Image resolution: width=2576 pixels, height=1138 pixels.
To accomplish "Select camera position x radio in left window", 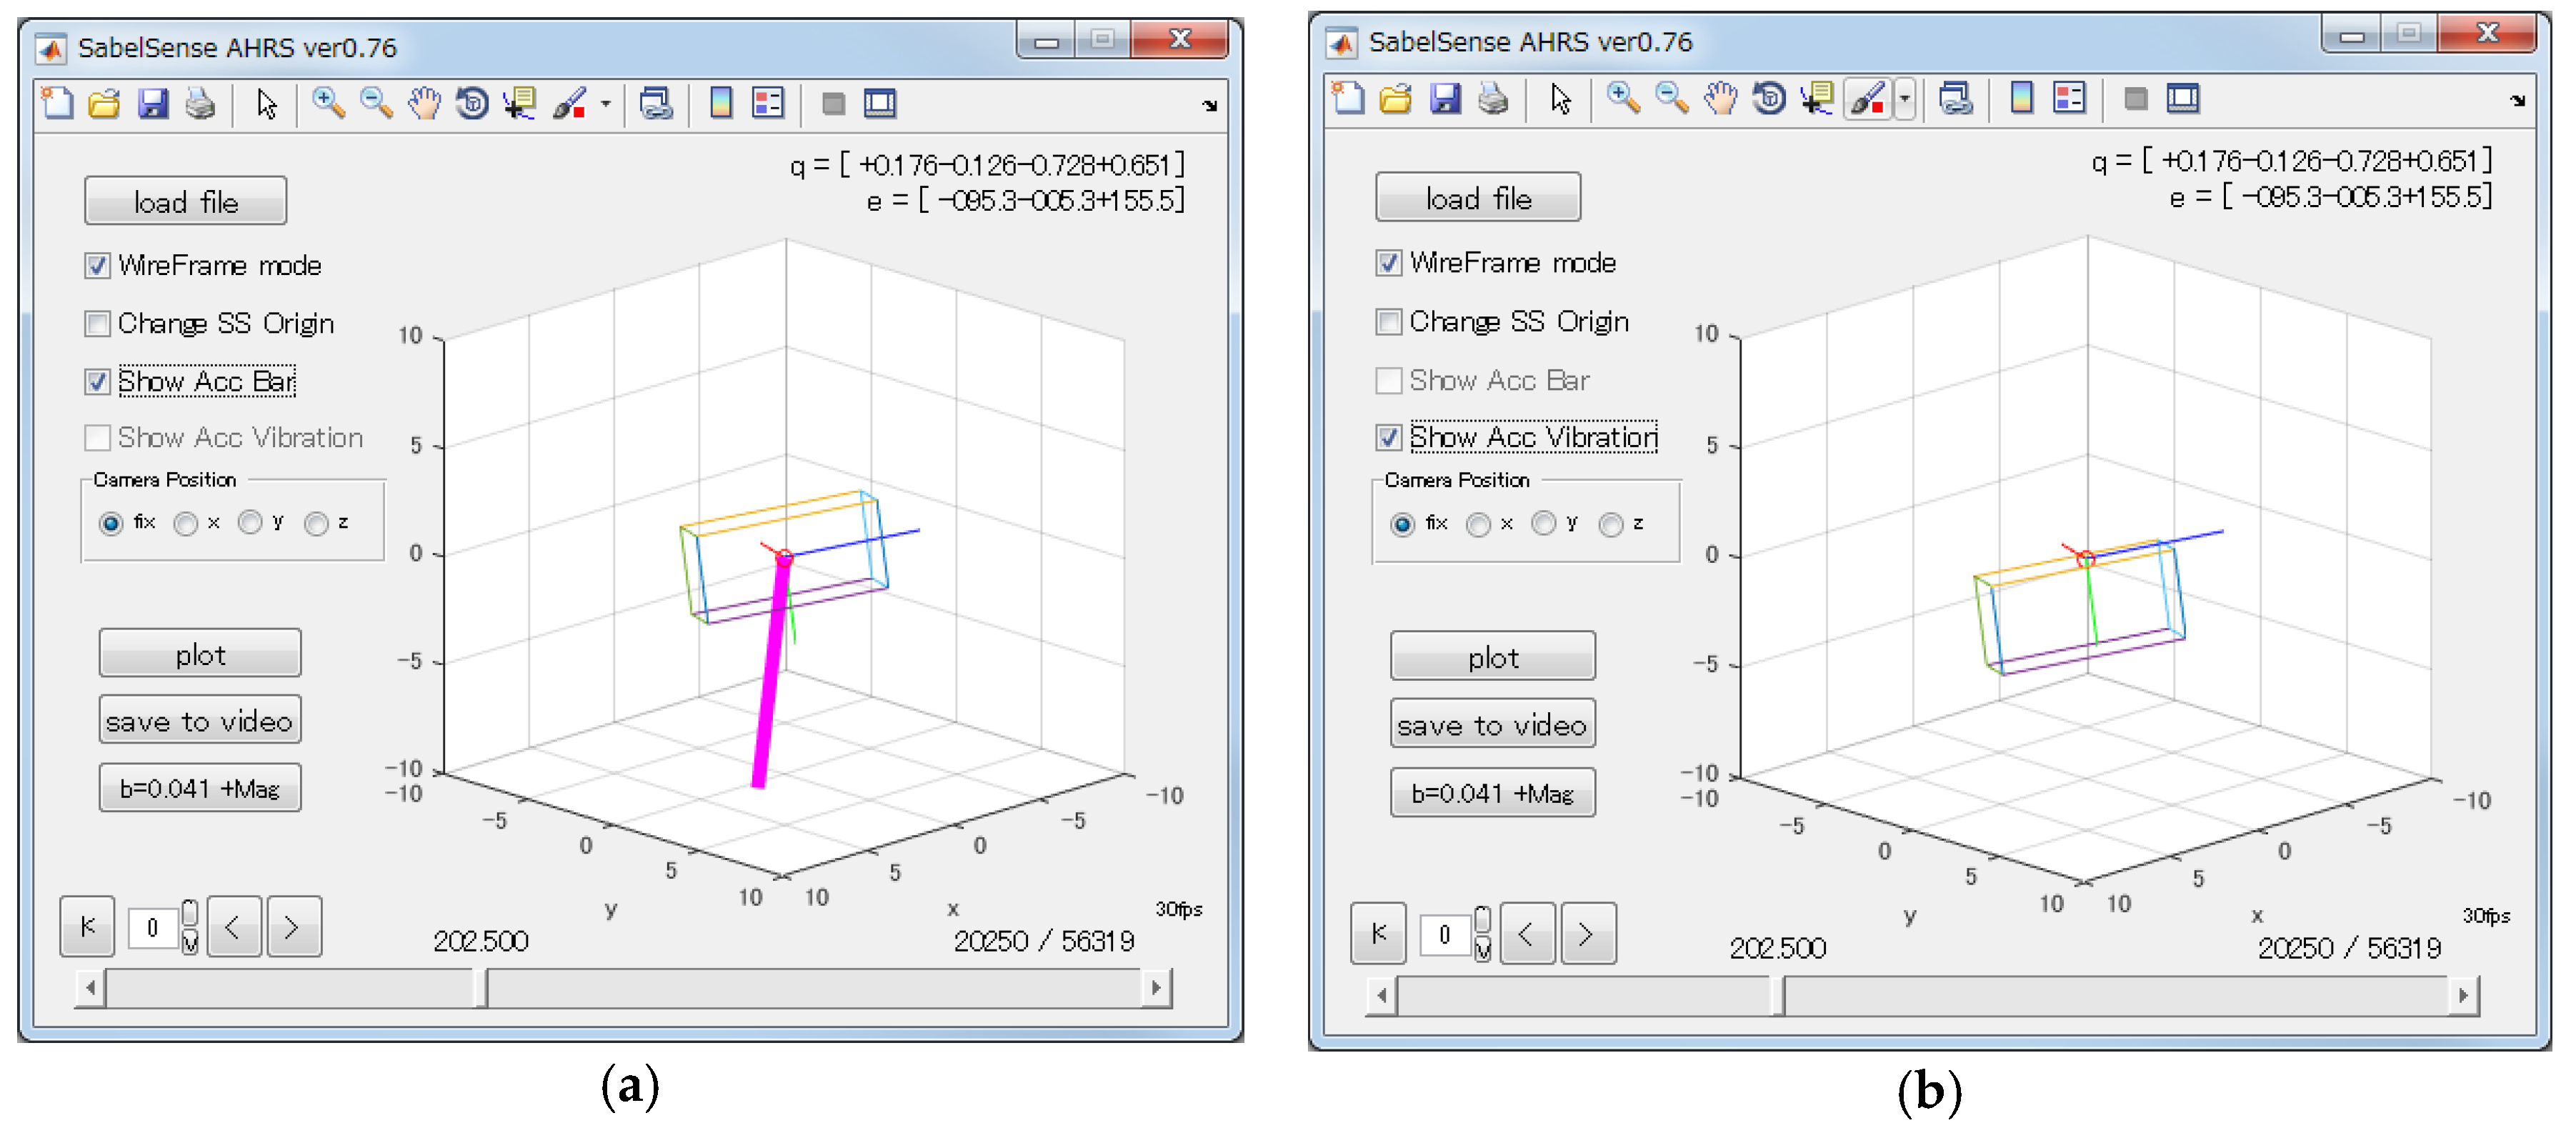I will 185,524.
